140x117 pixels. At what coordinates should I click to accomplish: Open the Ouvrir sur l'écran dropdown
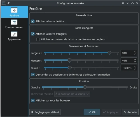(x=72, y=94)
